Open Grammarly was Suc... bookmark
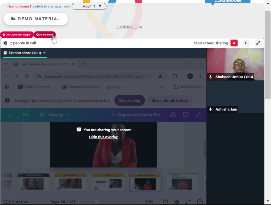This screenshot has height=205, width=271. 82,87
